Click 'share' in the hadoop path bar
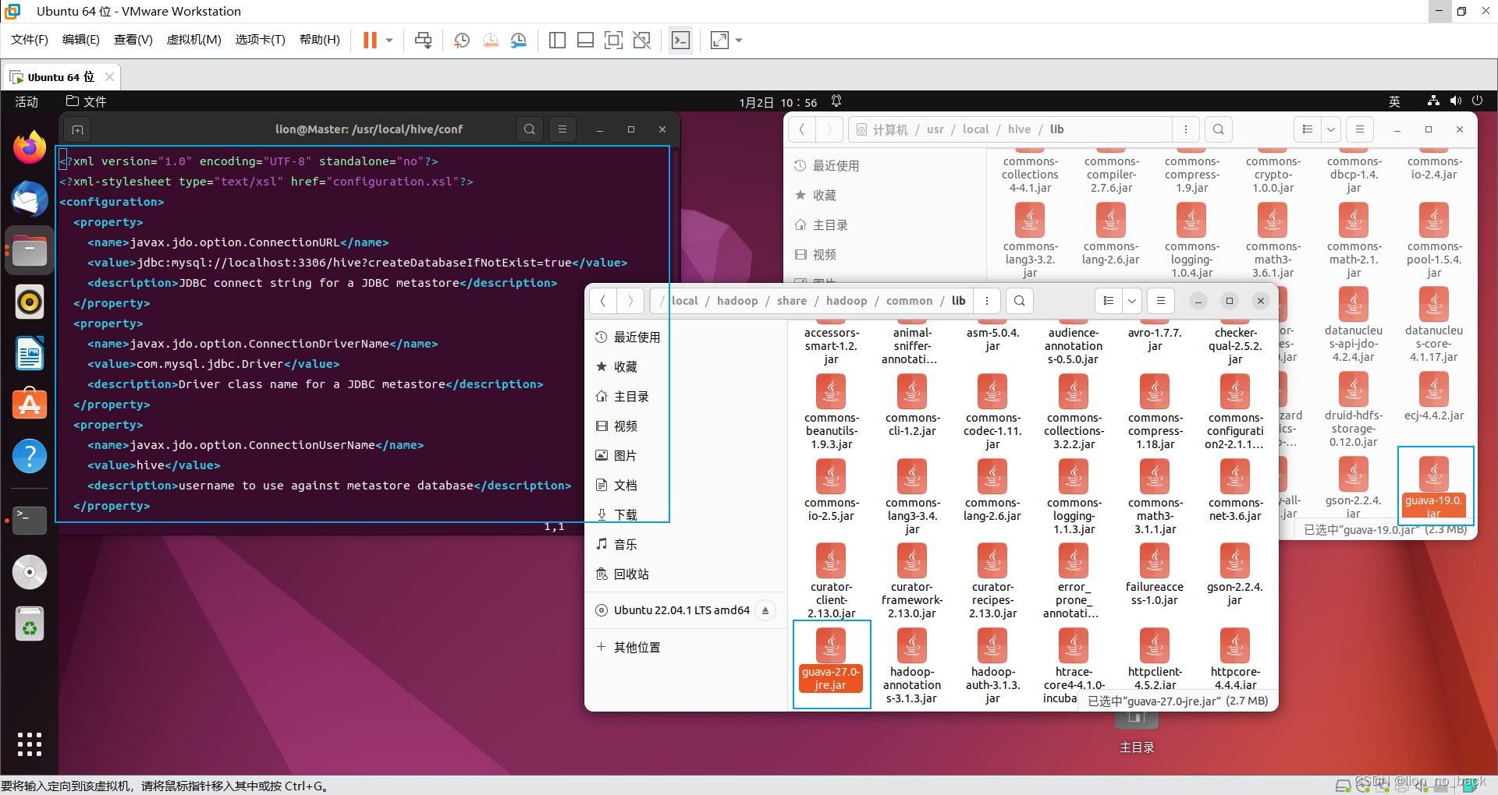Screen dimensions: 1498x795 792,301
